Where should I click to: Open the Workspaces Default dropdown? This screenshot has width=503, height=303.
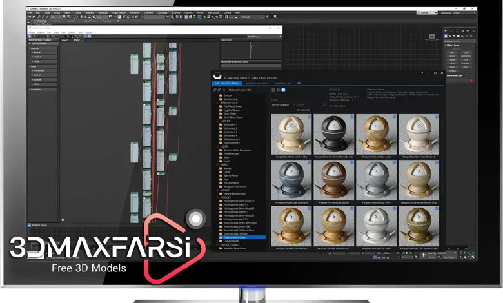pos(464,13)
